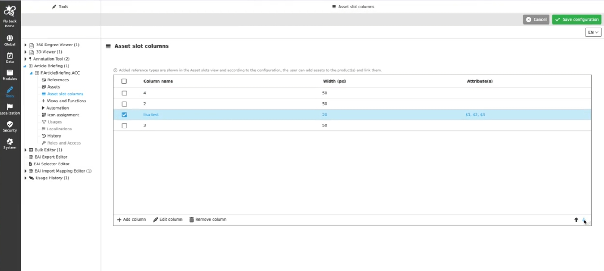Toggle the select-all header checkbox

pyautogui.click(x=124, y=81)
